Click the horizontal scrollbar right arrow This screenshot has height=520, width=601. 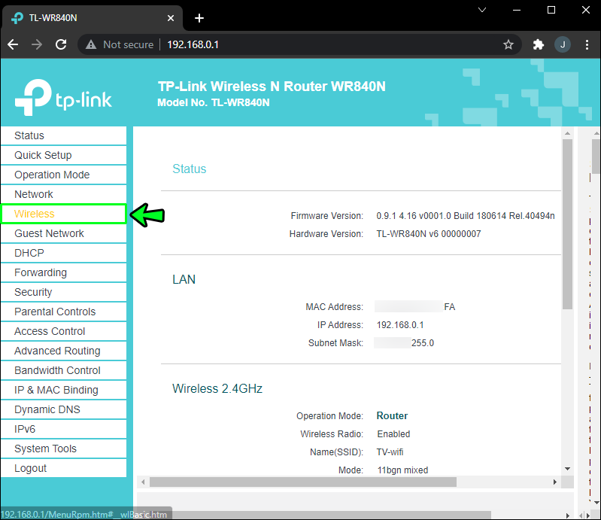point(554,482)
